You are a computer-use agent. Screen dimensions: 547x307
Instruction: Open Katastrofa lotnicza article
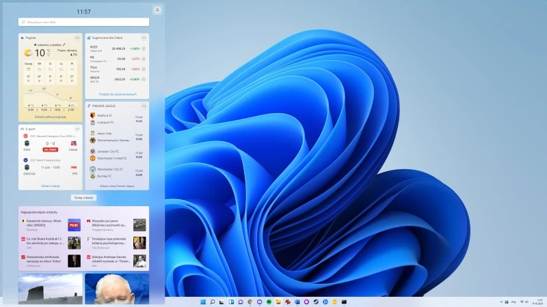pos(51,225)
